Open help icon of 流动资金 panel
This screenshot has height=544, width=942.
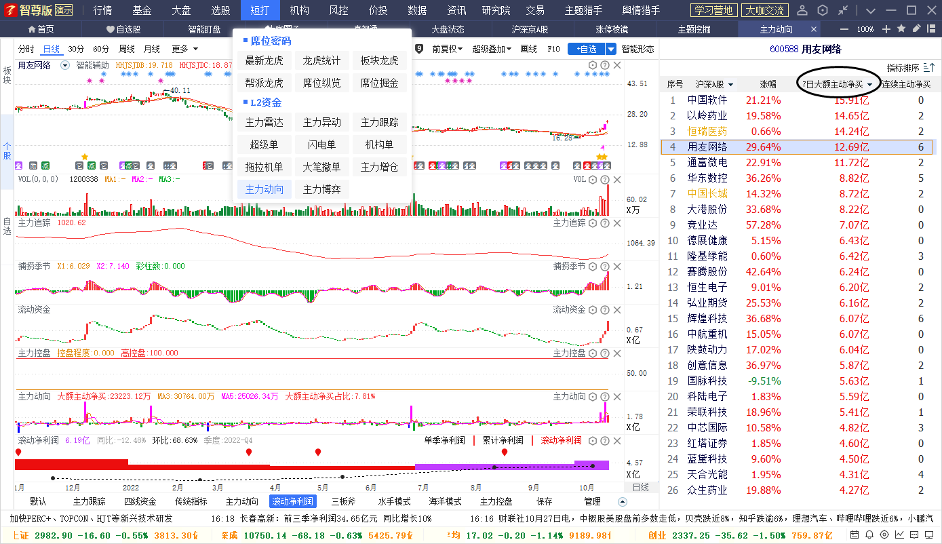click(604, 310)
